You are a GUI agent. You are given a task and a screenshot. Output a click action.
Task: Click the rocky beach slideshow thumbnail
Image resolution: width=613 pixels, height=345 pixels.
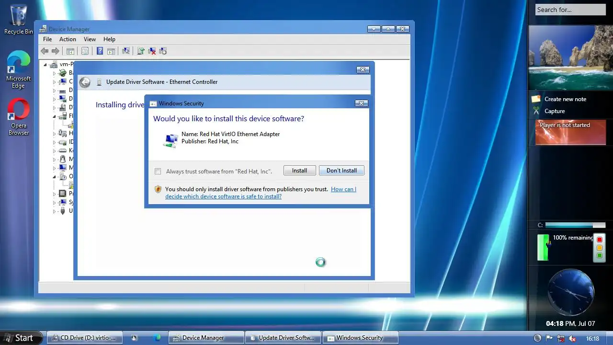570,57
